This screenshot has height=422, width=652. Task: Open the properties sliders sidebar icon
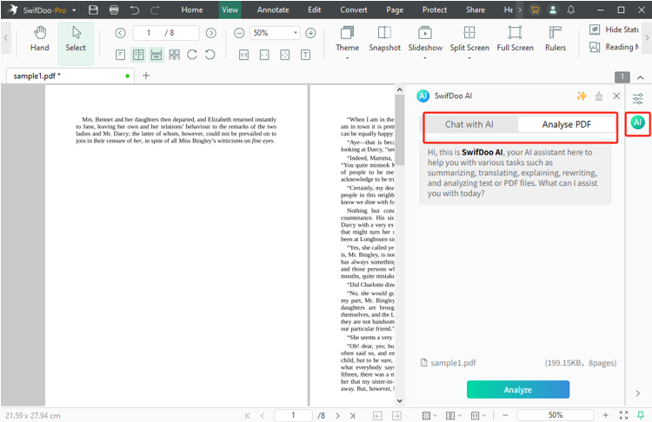click(638, 99)
